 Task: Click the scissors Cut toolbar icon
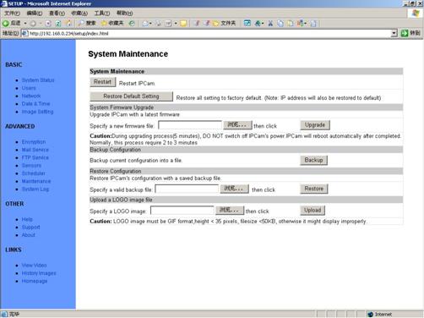coord(270,24)
